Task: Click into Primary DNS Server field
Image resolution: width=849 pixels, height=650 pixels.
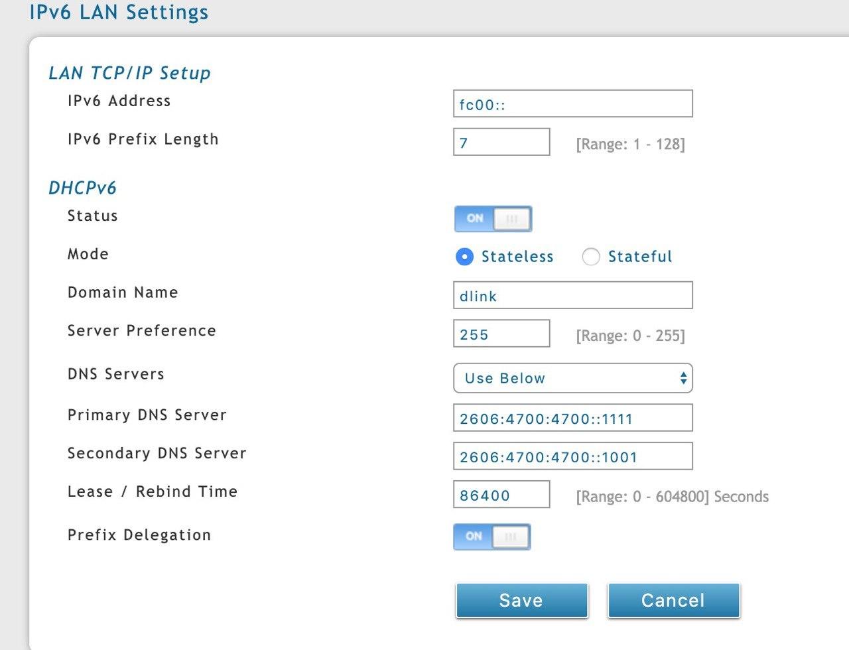Action: (x=572, y=419)
